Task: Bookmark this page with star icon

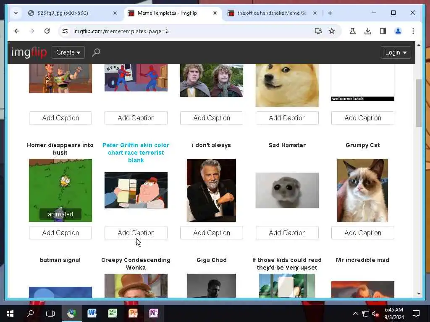Action: pos(332,31)
